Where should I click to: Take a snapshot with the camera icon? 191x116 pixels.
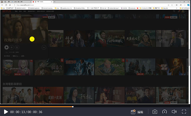tap(155, 112)
